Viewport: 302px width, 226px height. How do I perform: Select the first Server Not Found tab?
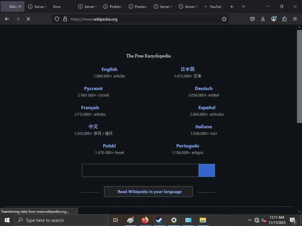coord(37,6)
